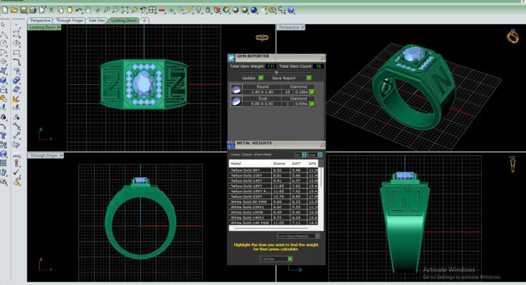Click the red car icon in toolbar
The height and width of the screenshot is (285, 526).
click(162, 11)
